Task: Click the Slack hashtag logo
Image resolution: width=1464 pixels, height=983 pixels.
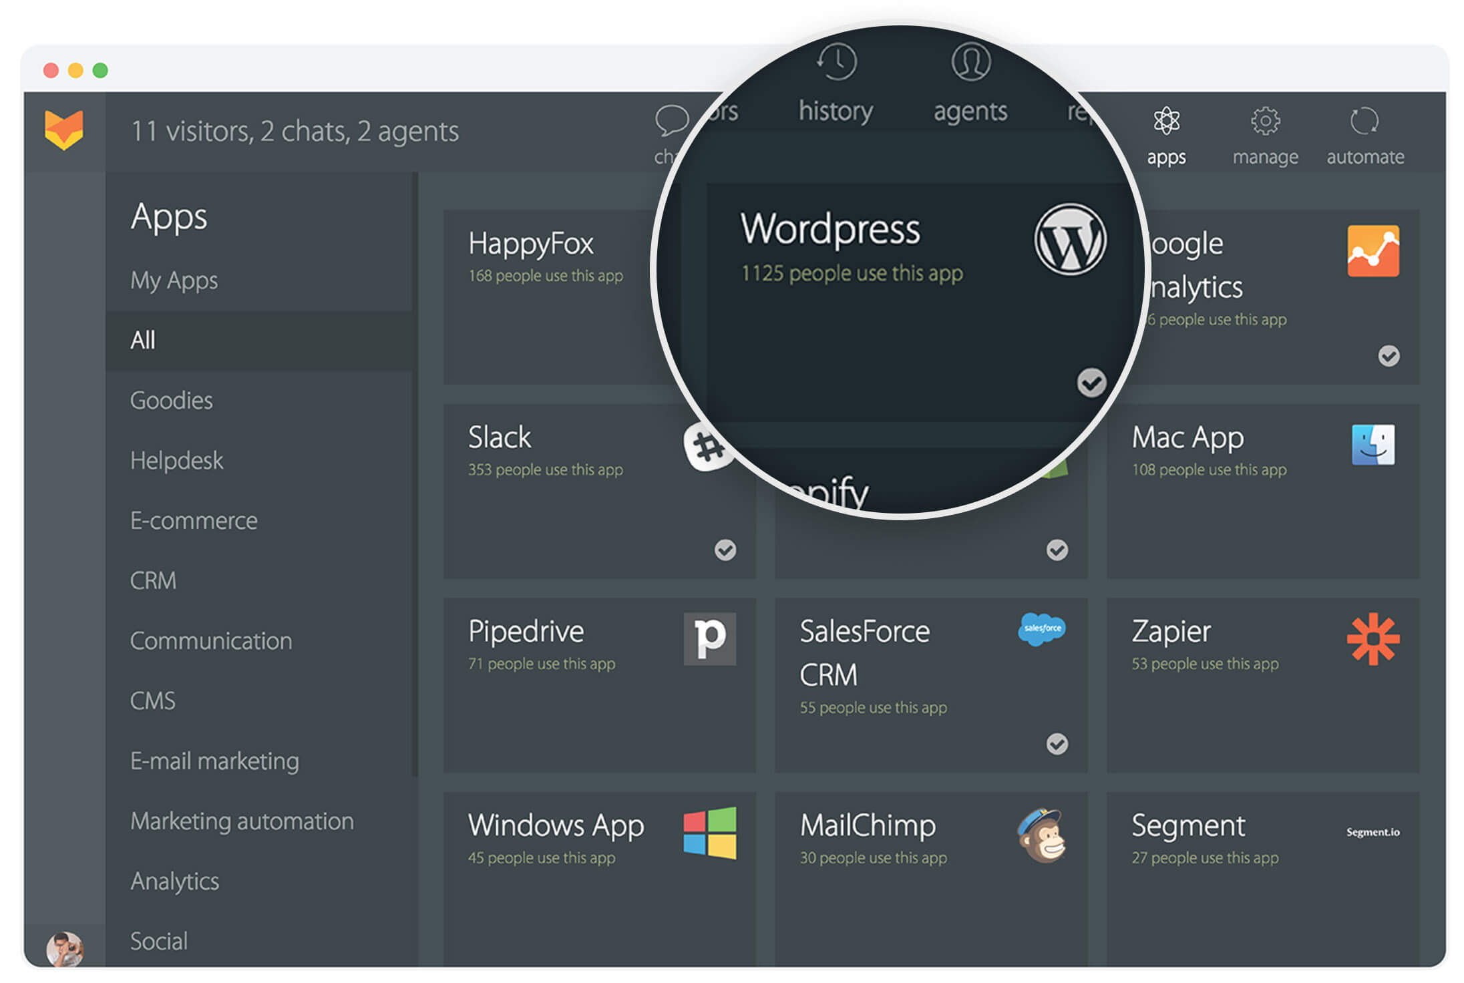Action: tap(708, 446)
